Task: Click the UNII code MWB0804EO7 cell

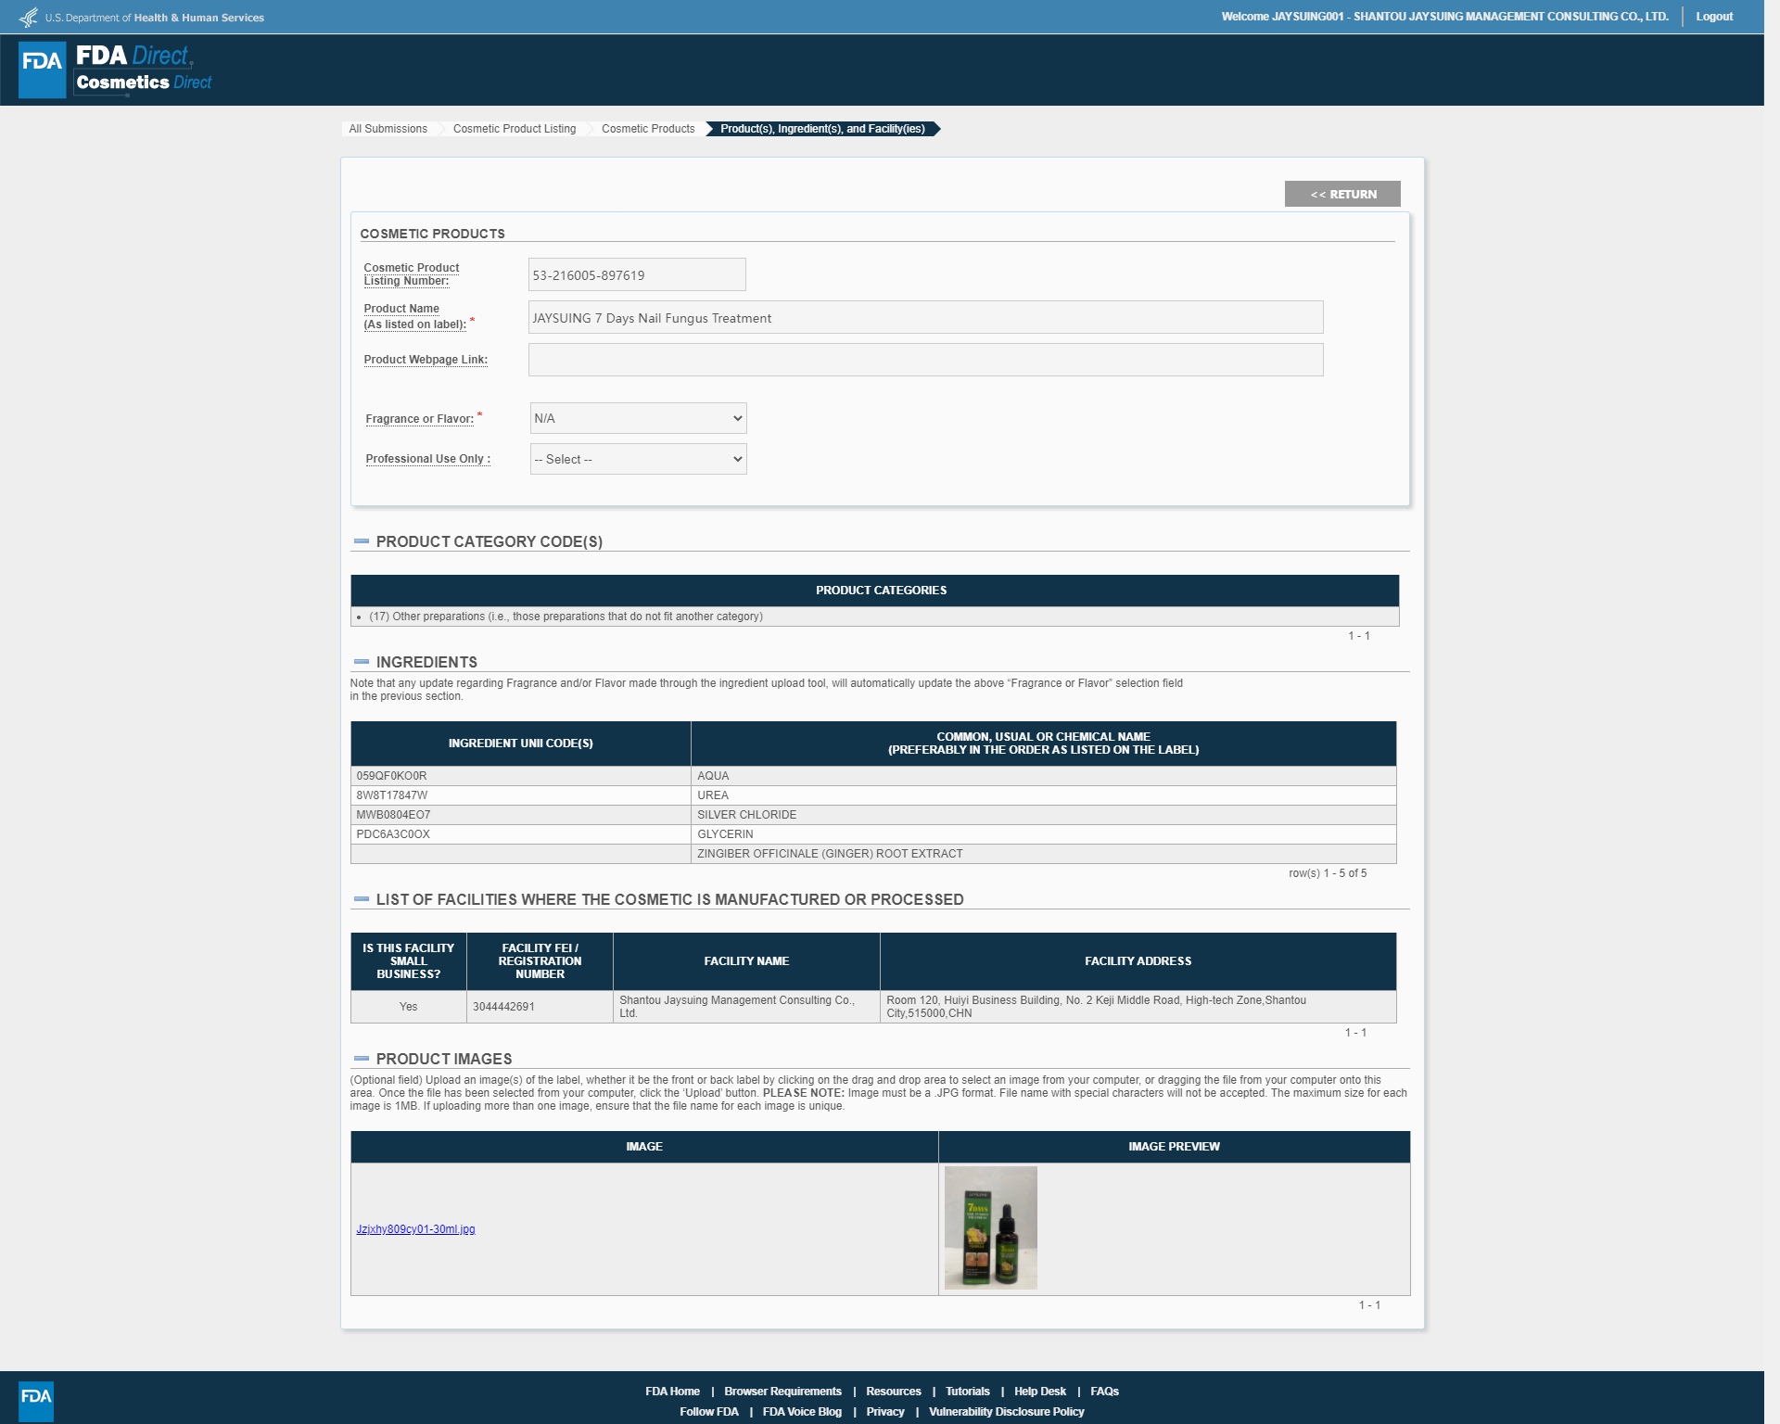Action: [521, 815]
